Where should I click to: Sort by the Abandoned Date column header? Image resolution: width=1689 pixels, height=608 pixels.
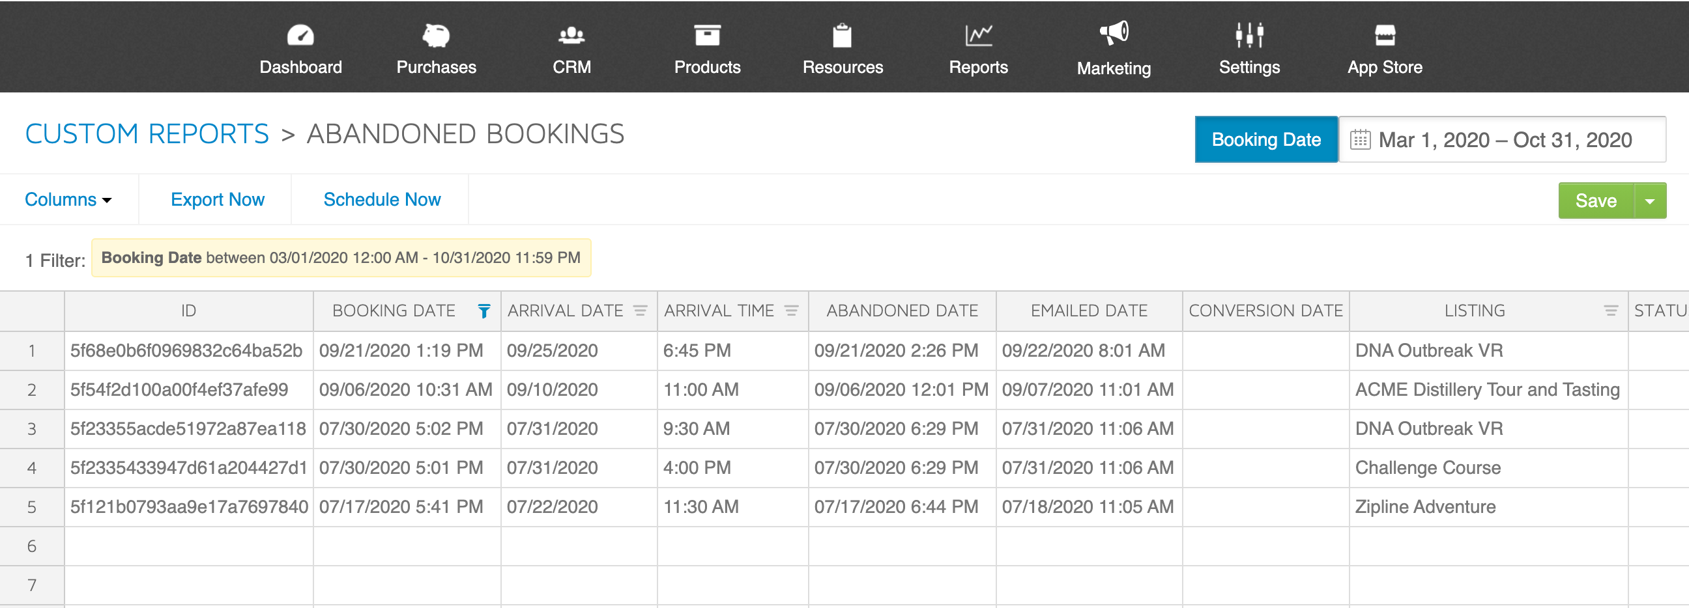tap(902, 311)
